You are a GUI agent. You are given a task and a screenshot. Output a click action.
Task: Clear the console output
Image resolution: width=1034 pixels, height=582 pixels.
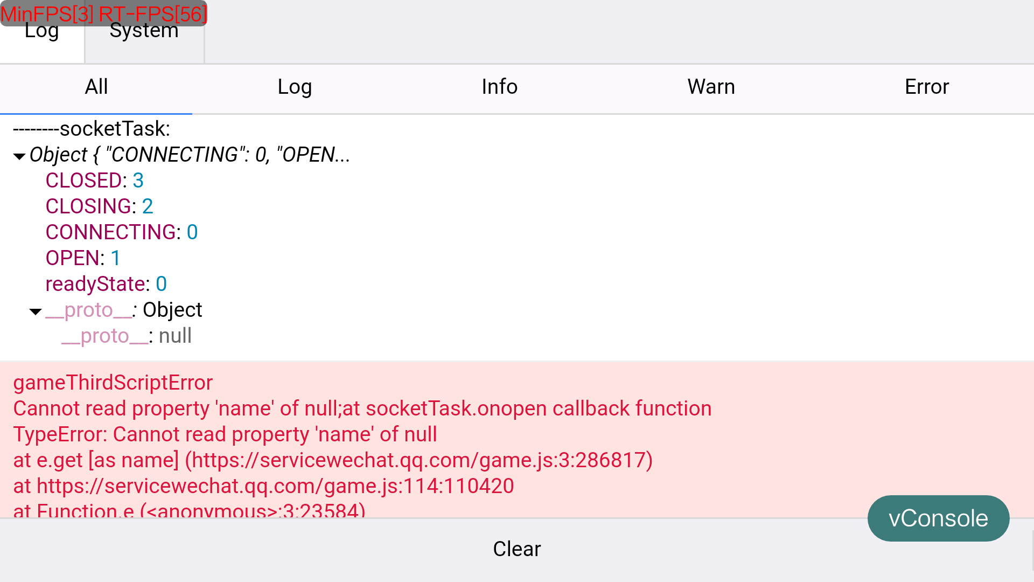coord(516,549)
